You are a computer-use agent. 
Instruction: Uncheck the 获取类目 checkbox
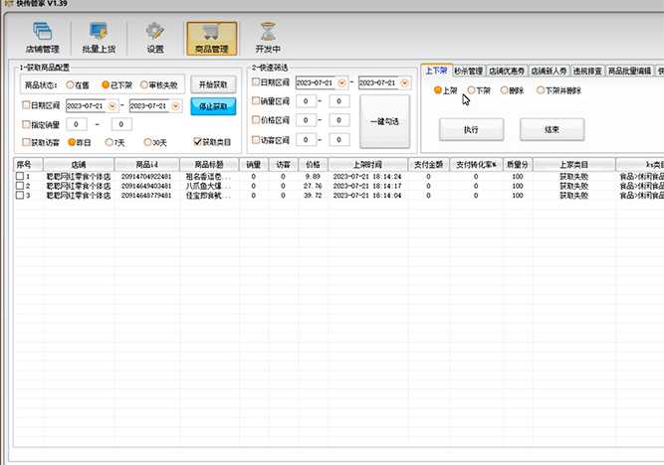point(197,142)
